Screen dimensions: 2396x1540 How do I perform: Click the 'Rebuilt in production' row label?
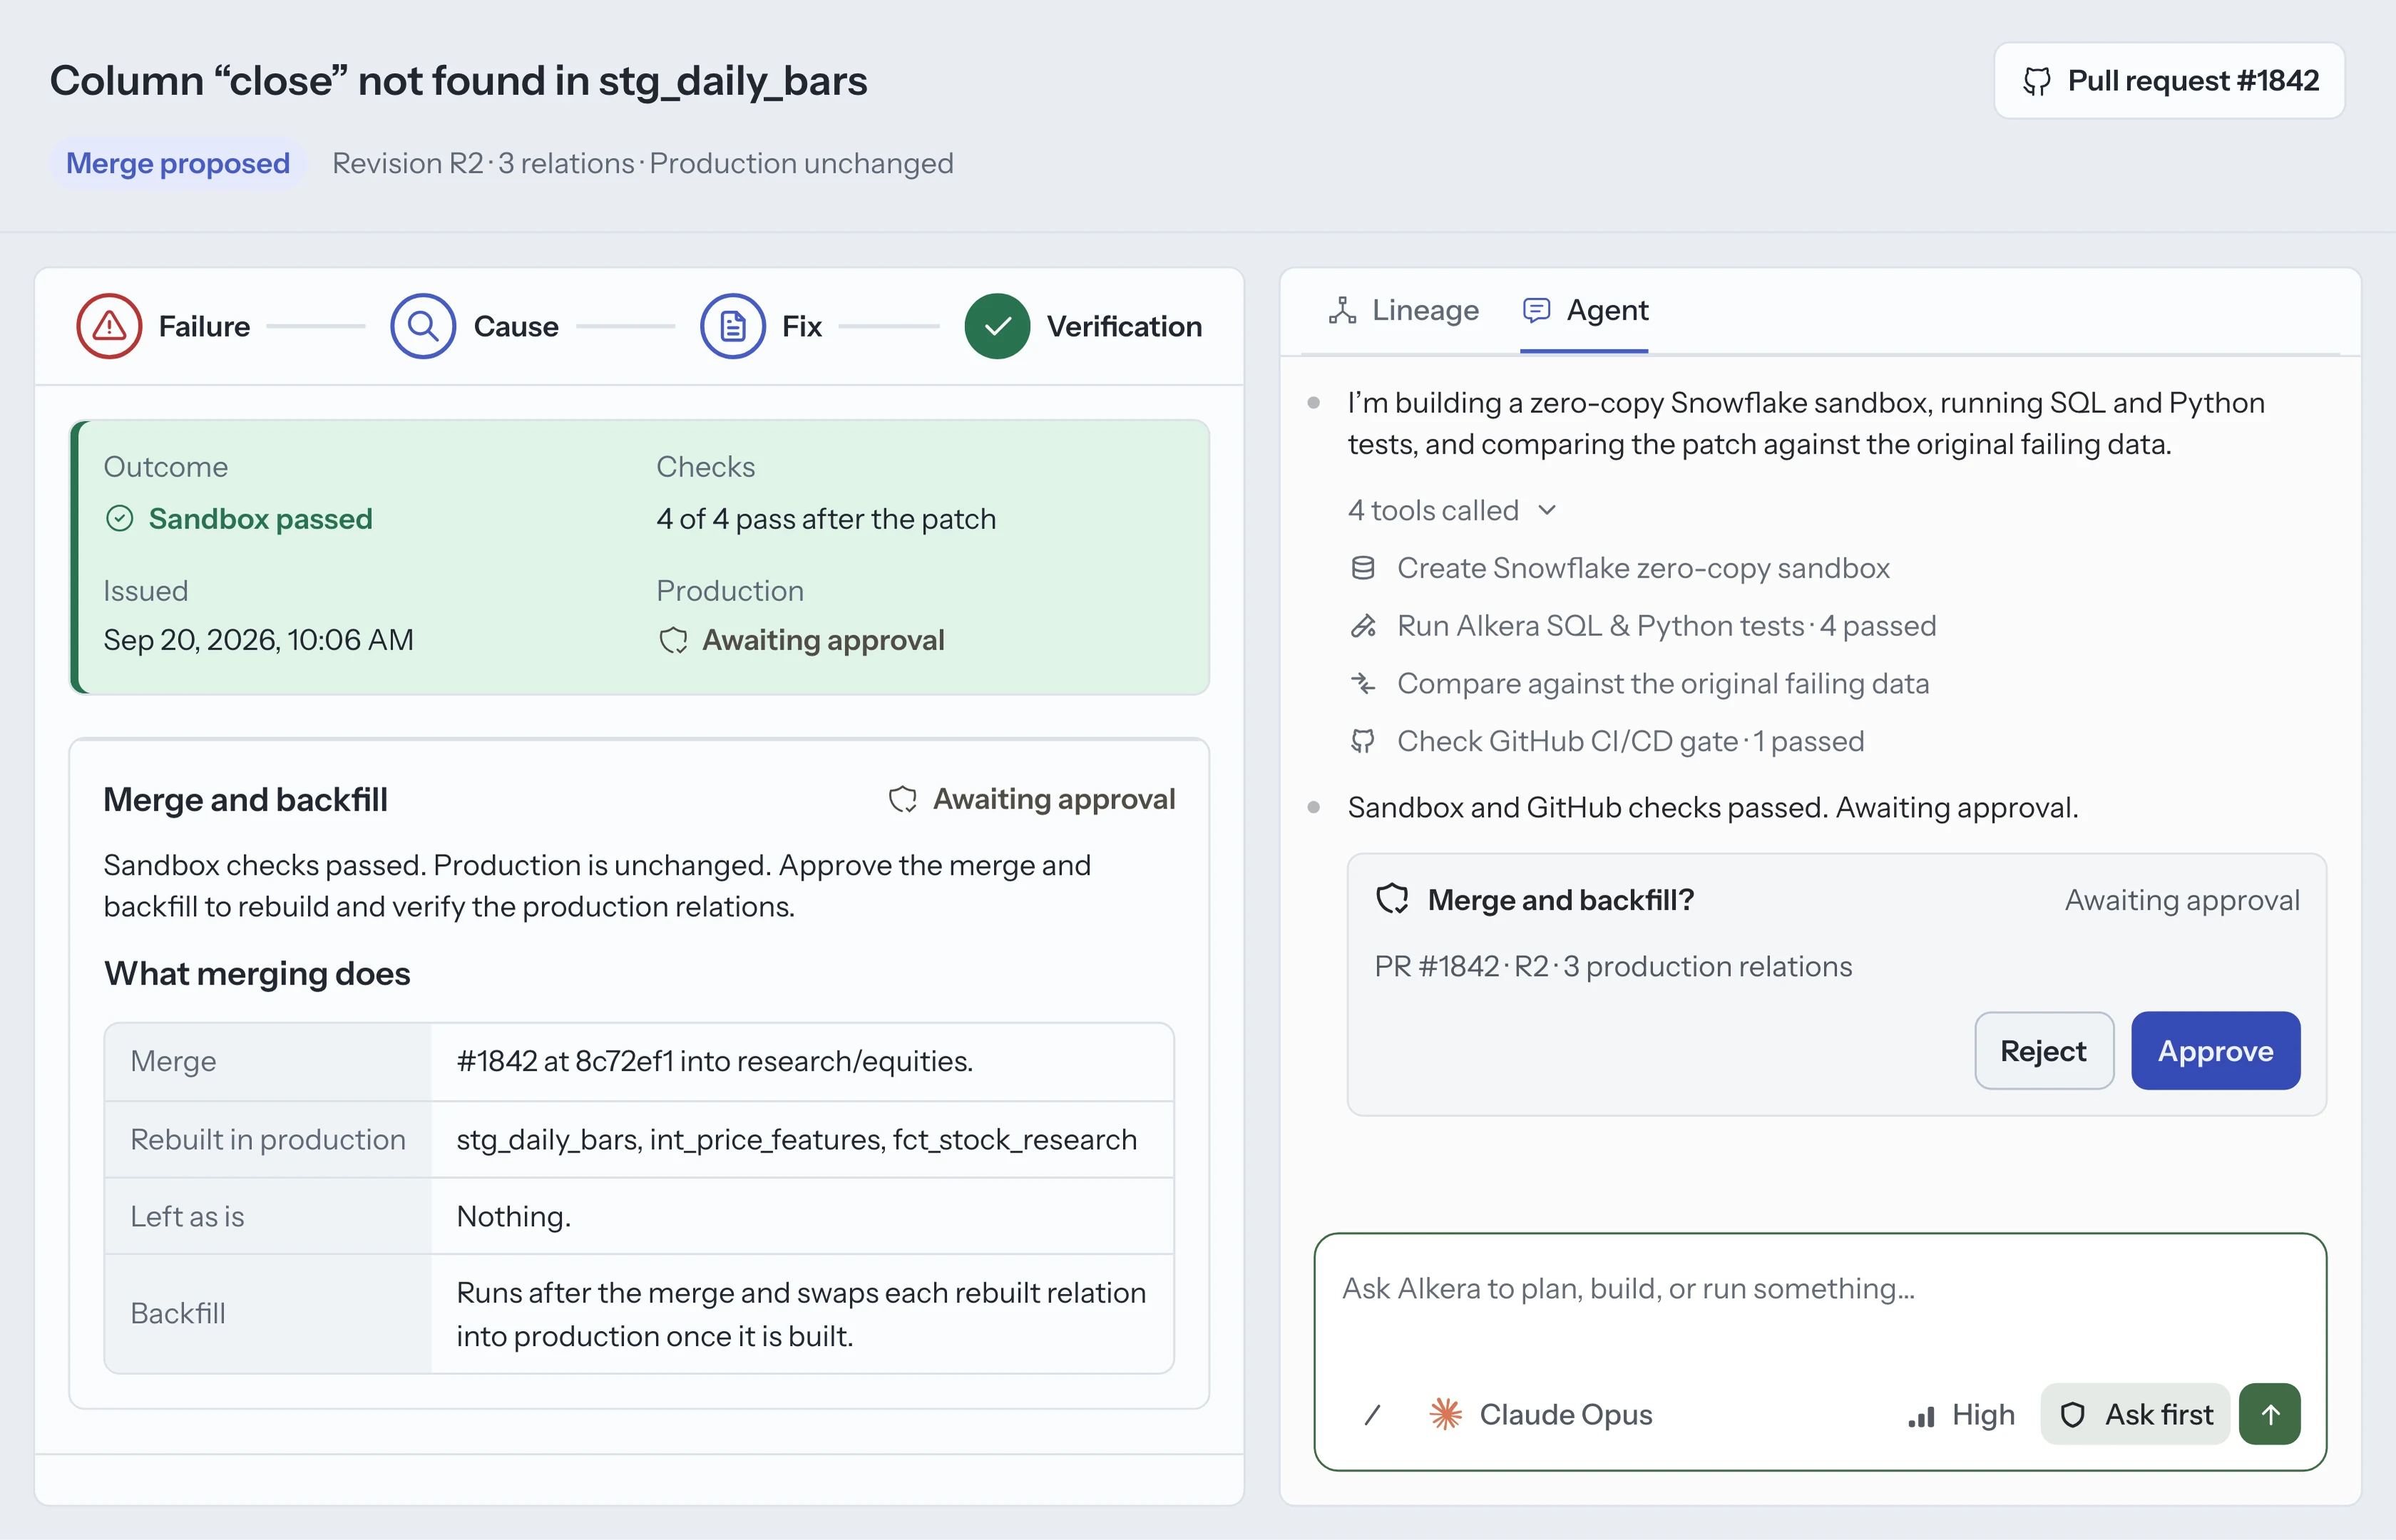point(268,1140)
